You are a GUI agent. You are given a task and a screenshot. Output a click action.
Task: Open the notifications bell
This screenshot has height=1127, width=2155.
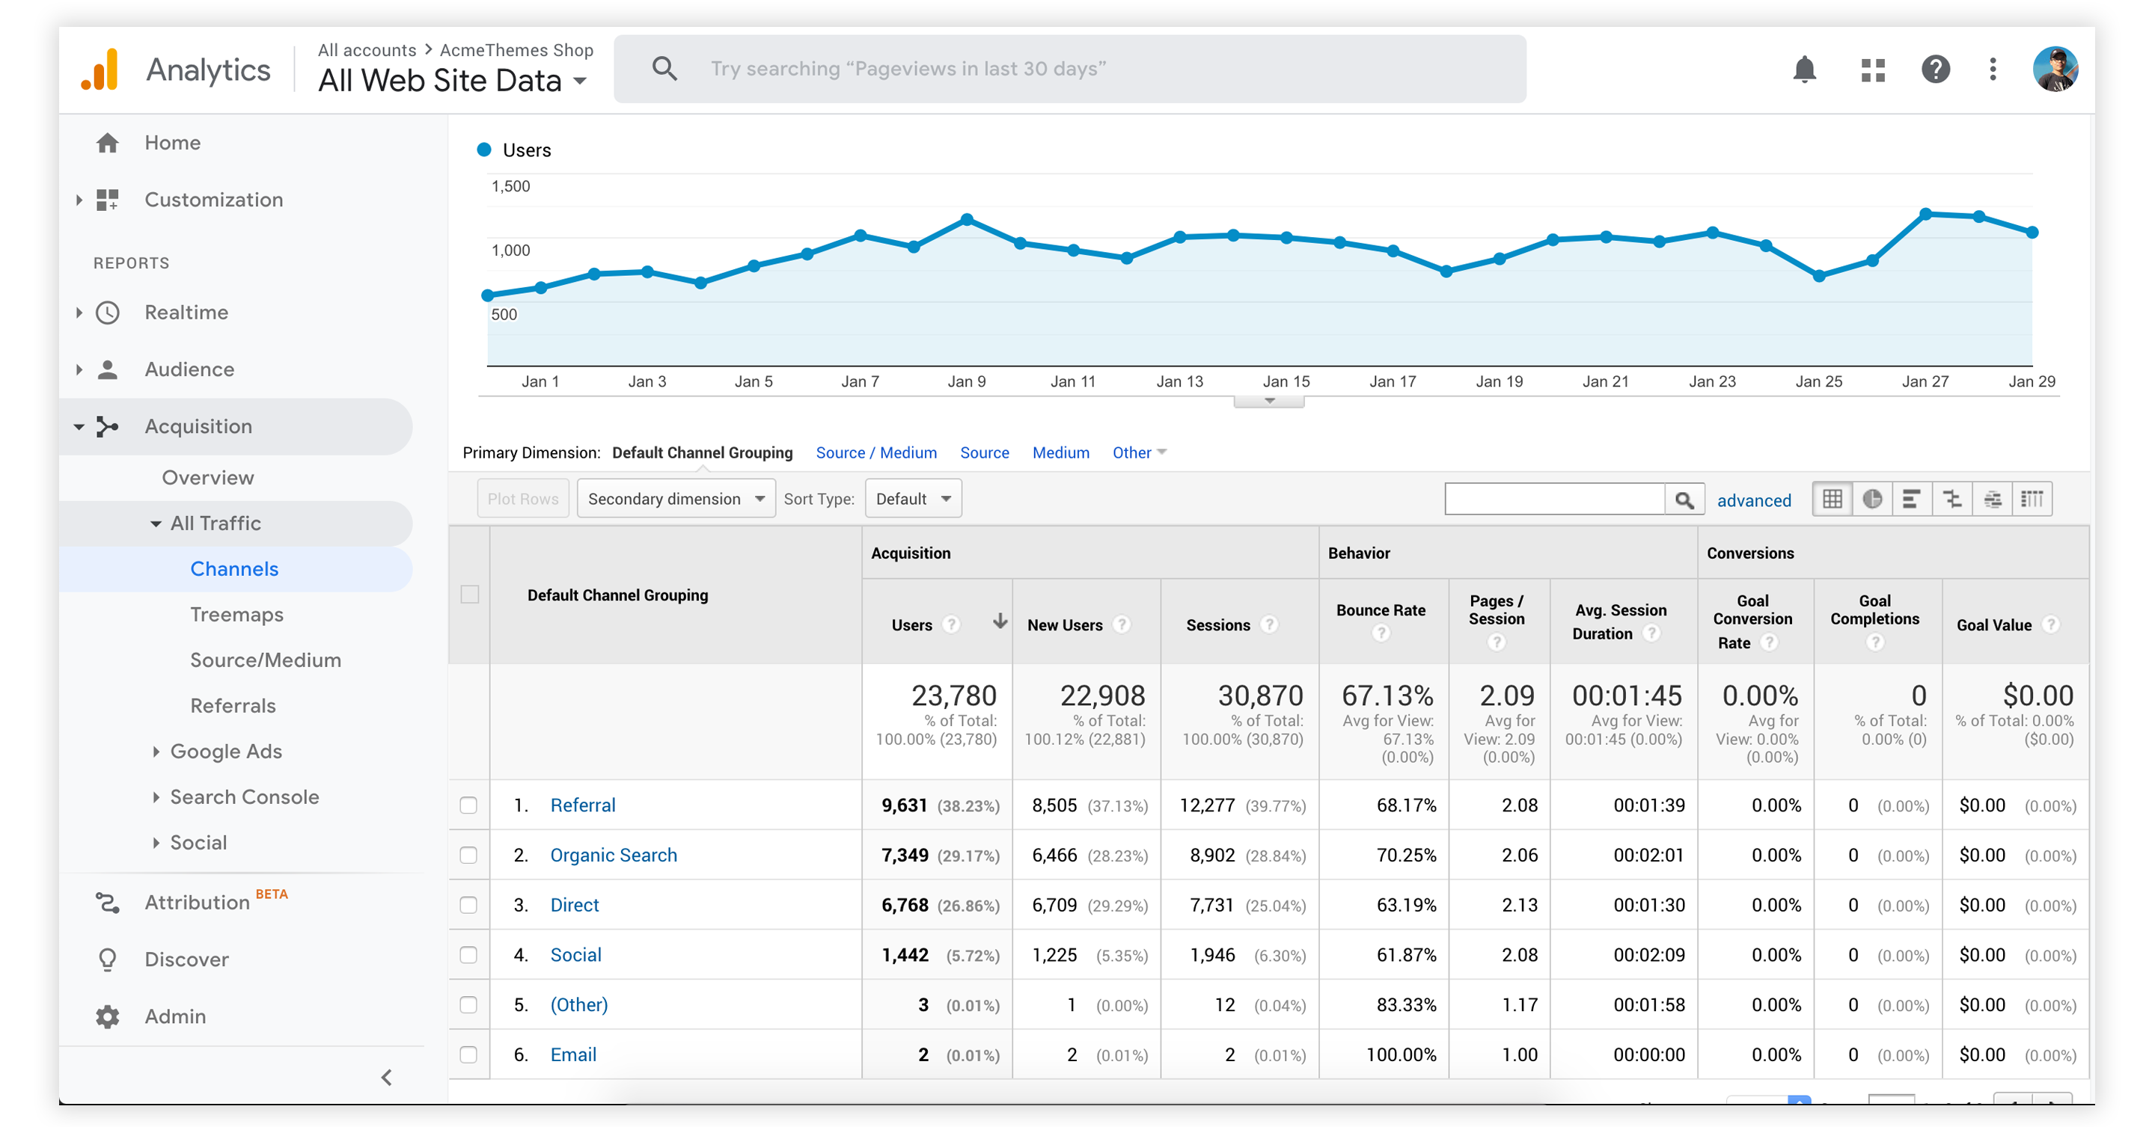[1803, 70]
